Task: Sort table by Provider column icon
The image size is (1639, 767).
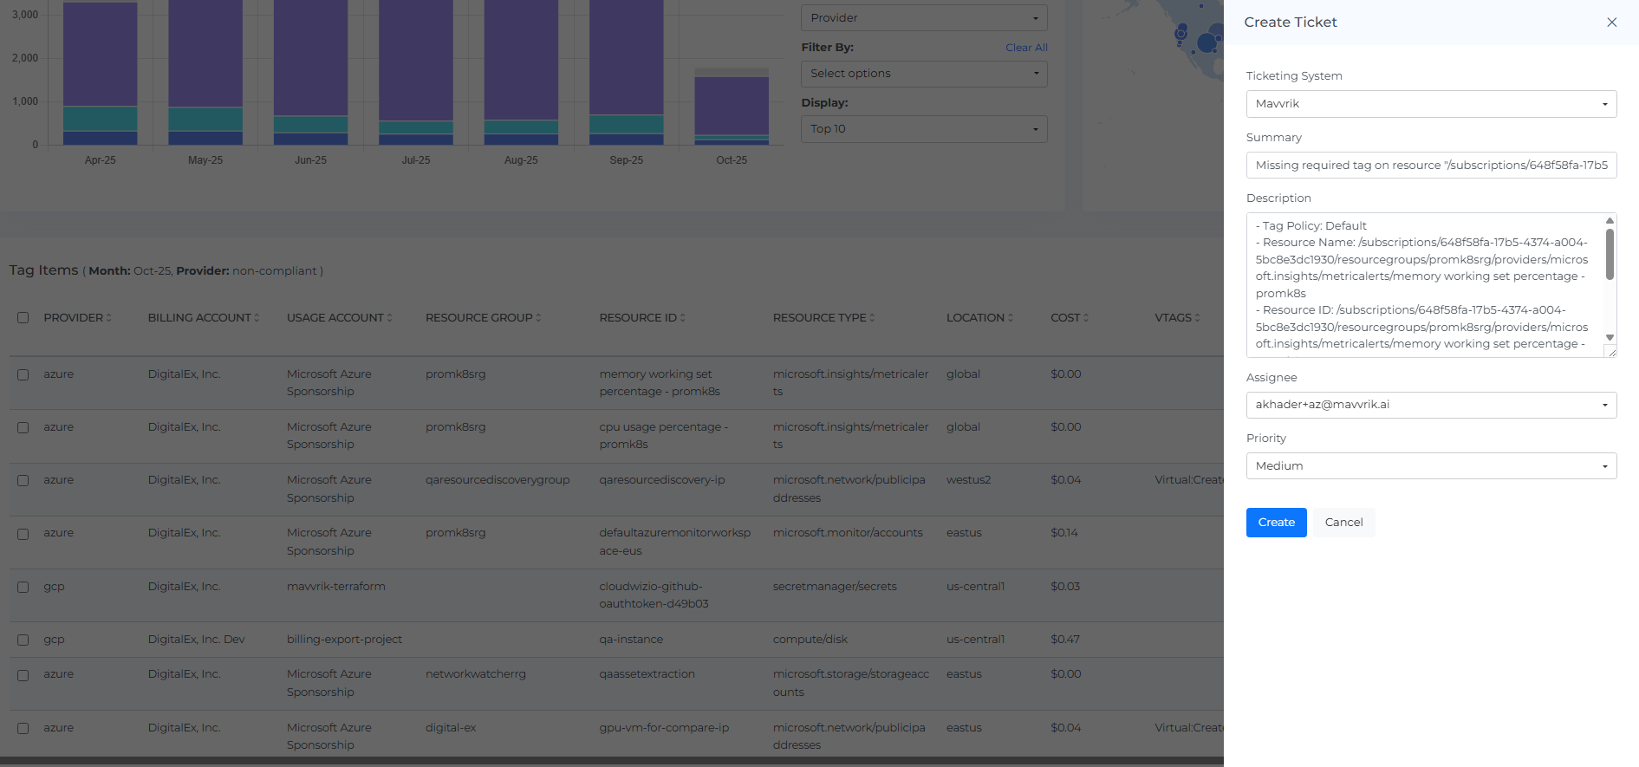Action: point(108,318)
